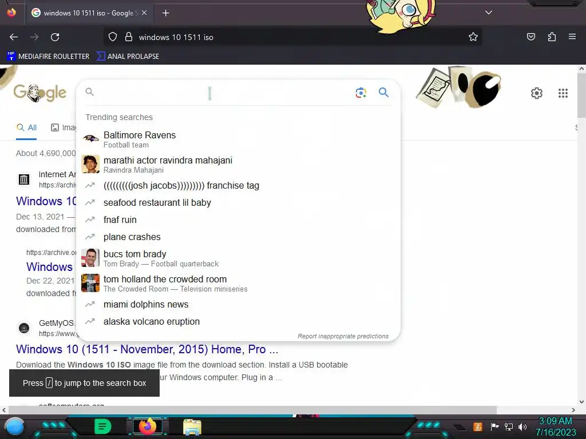Open the volume speaker tray icon
Viewport: 586px width, 439px height.
pos(522,426)
